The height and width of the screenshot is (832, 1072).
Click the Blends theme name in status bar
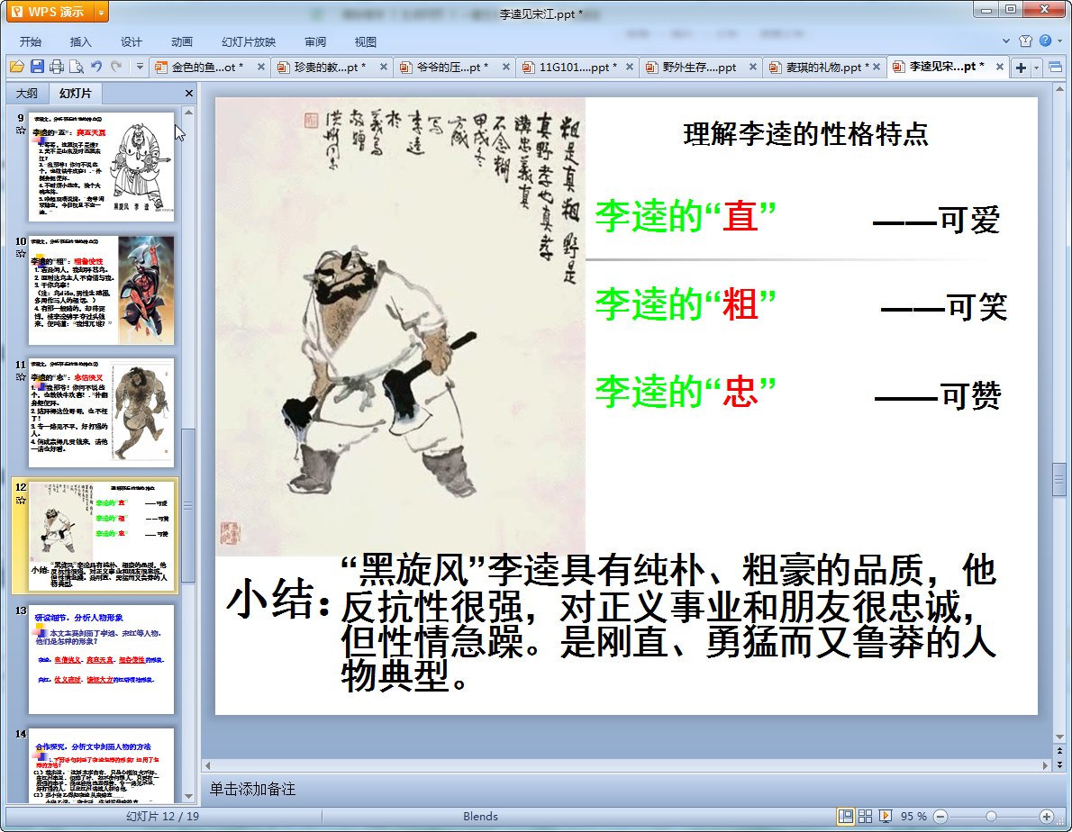[x=481, y=817]
